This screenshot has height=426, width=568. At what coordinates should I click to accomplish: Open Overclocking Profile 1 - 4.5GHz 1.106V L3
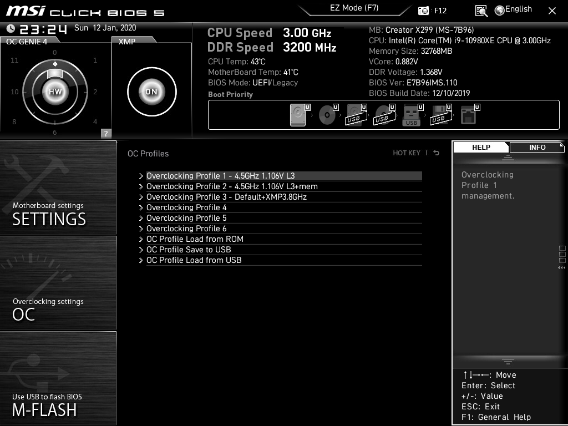coord(284,176)
